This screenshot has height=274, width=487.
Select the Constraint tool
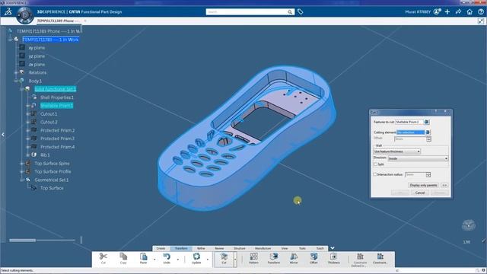pos(380,256)
